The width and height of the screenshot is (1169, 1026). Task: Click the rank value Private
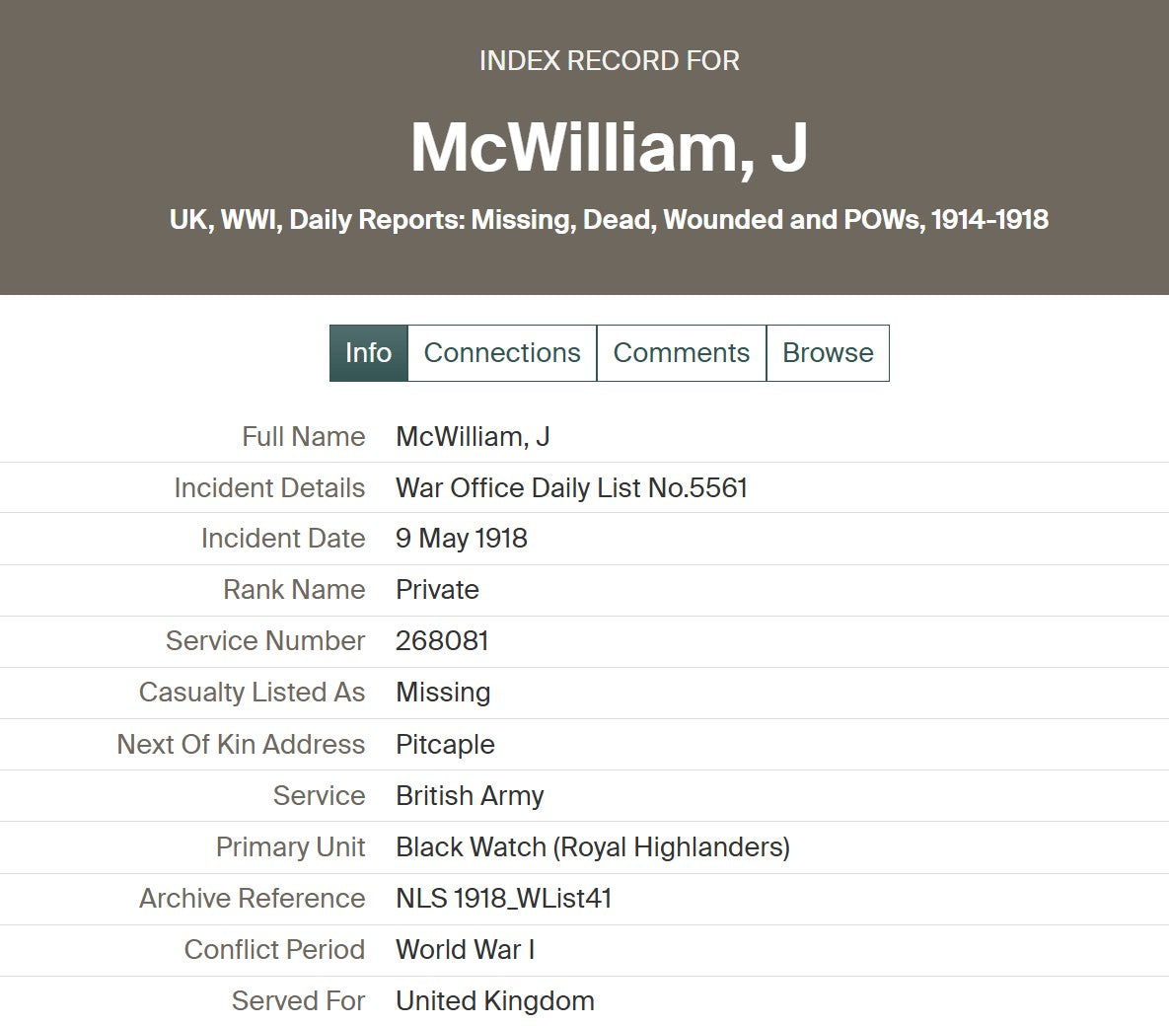pos(437,590)
